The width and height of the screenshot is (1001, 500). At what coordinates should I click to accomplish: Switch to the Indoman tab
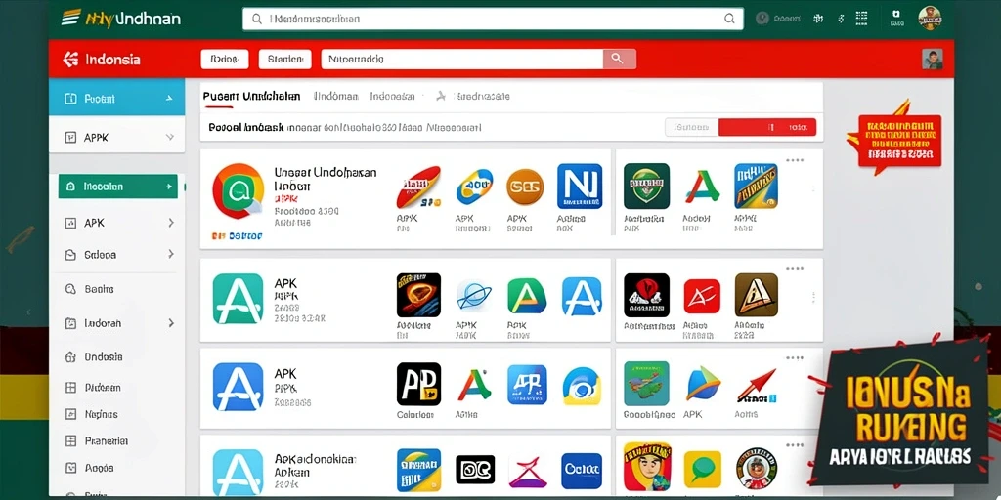[336, 97]
